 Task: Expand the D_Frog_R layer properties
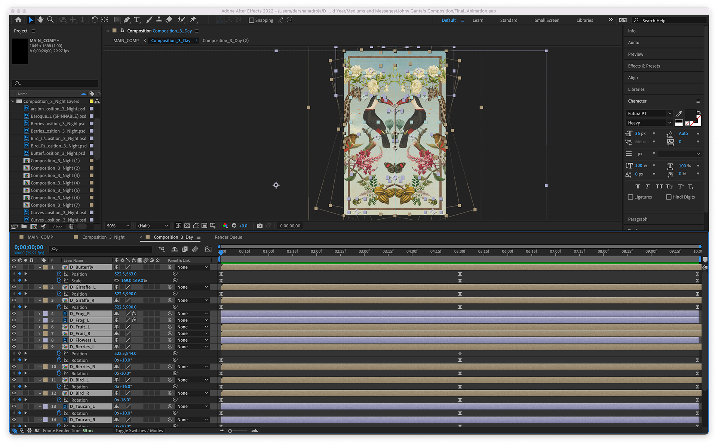tap(39, 314)
